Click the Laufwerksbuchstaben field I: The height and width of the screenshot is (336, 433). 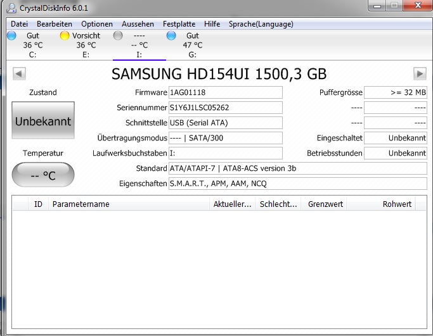(226, 153)
